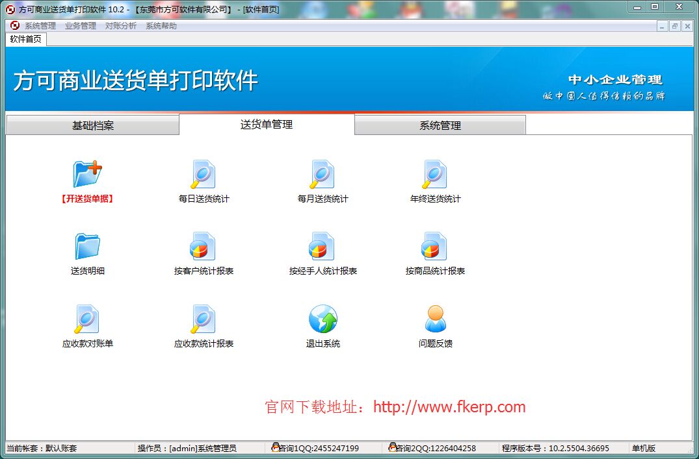
Task: Open 应收款统计报表 receivables report icon
Action: point(204,319)
